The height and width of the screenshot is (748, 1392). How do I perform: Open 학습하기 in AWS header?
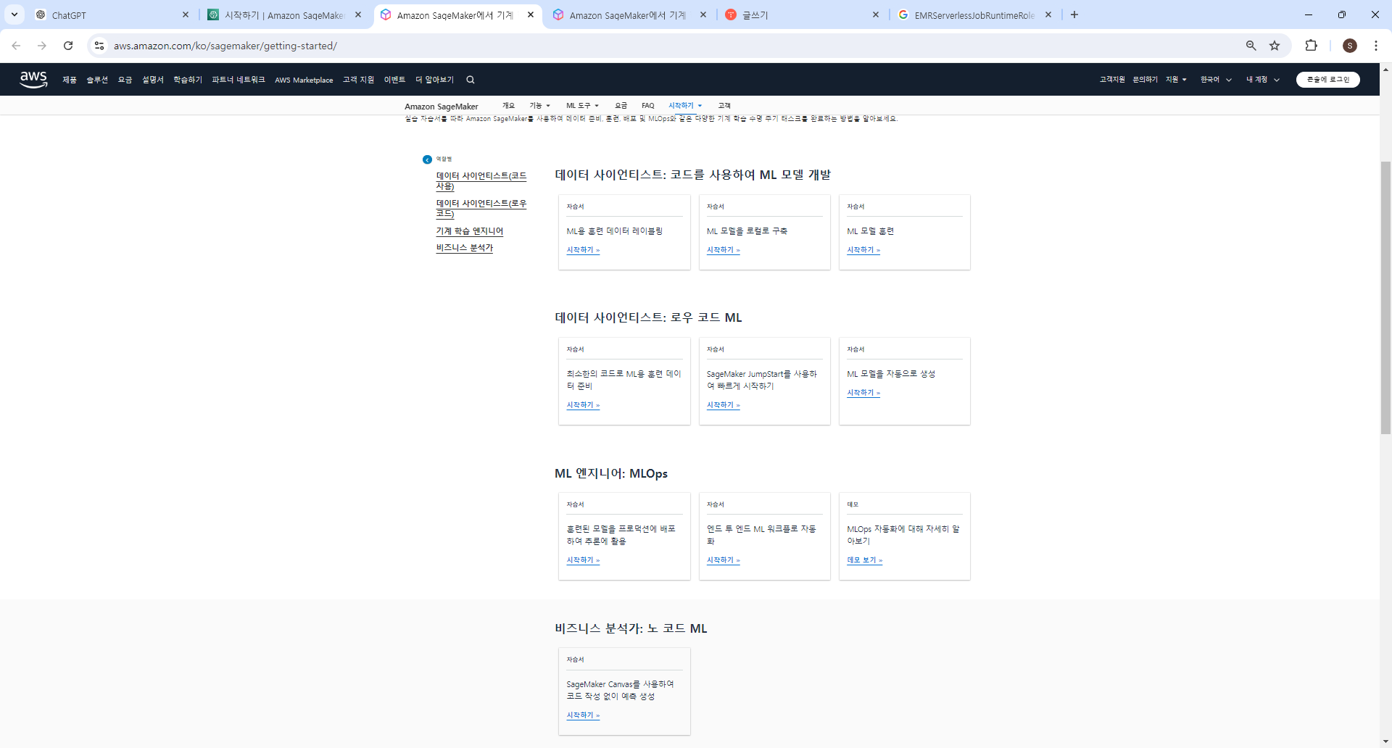188,80
